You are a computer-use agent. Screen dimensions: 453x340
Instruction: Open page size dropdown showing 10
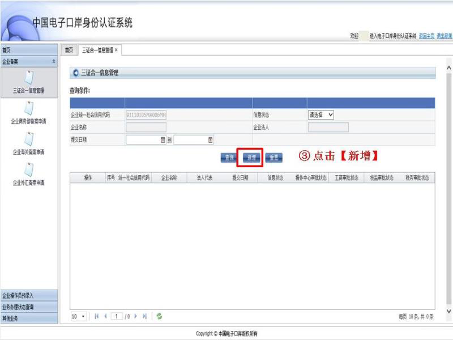(78, 316)
